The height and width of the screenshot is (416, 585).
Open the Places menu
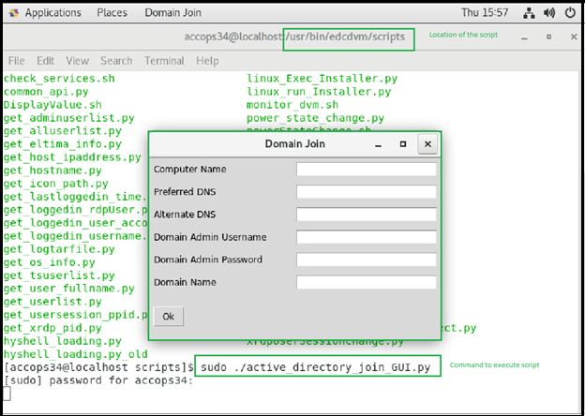point(112,13)
